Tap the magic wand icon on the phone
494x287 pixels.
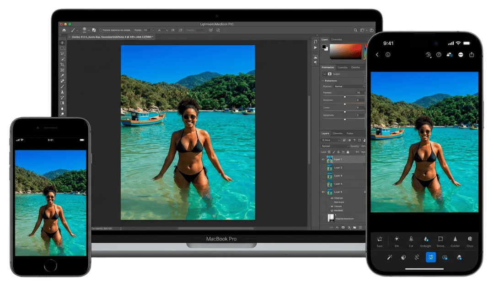click(x=390, y=257)
